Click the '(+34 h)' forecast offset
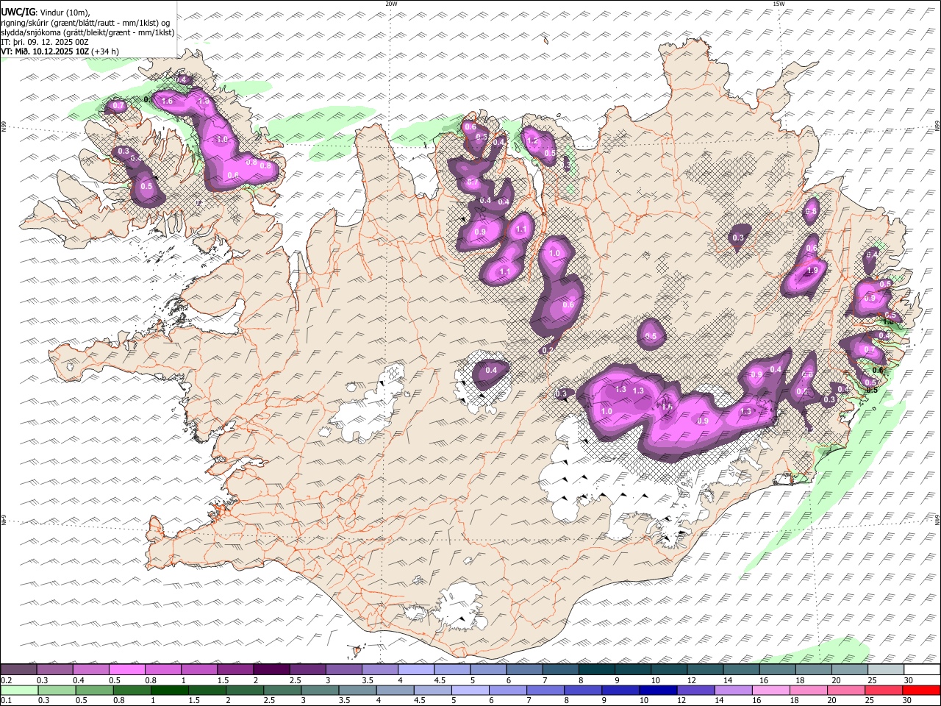The width and height of the screenshot is (941, 706). pos(105,51)
